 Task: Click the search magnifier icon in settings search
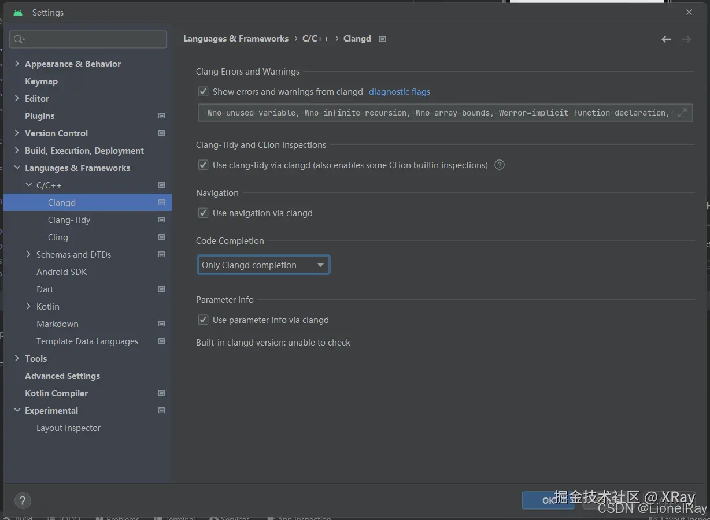tap(19, 39)
